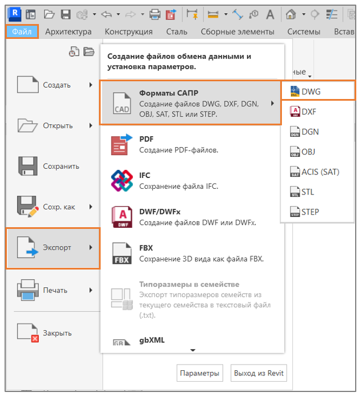Click the open documents folder icon
Screen dimensions: 362x396
tap(89, 52)
